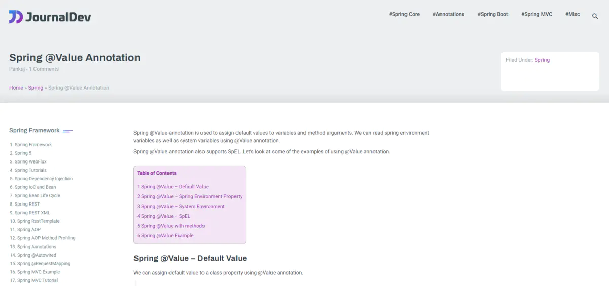Open sidebar link Spring MVC Tutorial

(38, 280)
